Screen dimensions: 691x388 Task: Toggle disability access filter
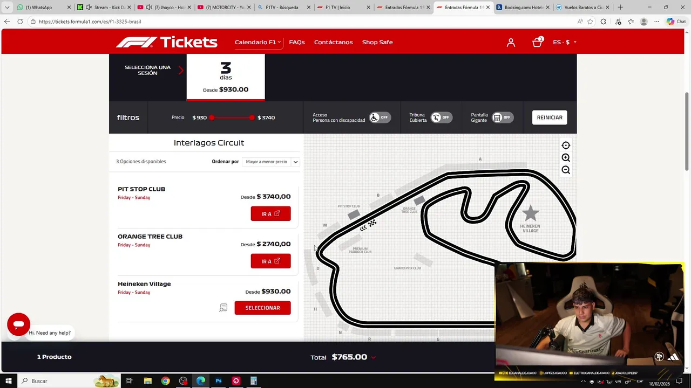pyautogui.click(x=380, y=117)
